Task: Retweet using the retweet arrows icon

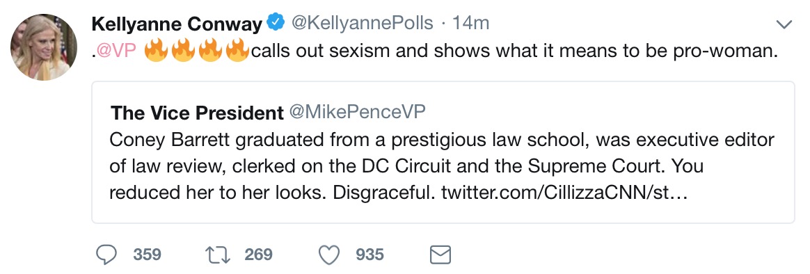Action: click(218, 255)
